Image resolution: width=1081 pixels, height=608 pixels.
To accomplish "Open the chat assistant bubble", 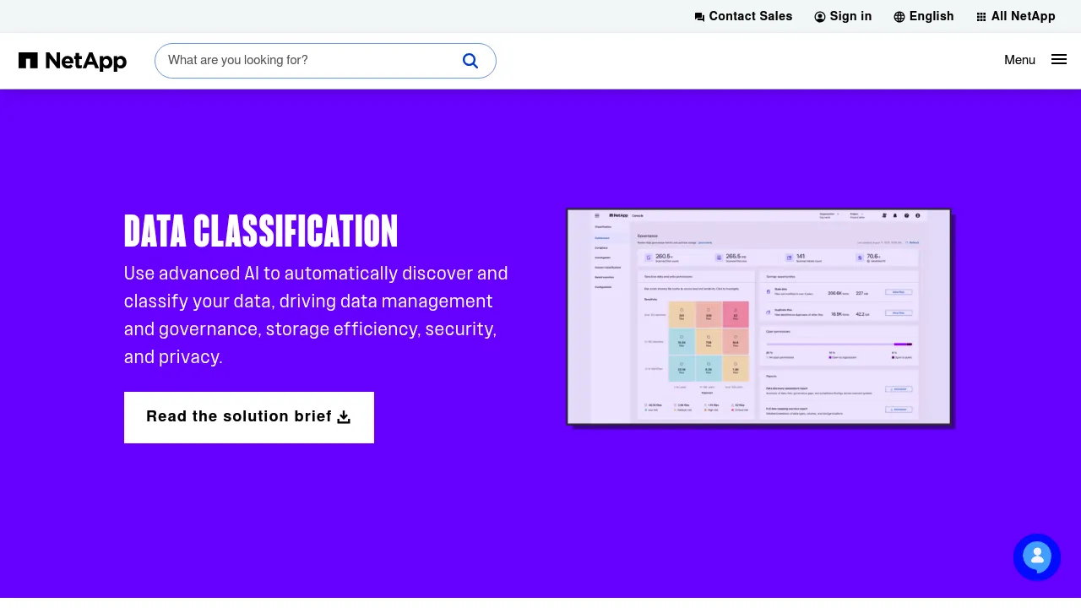I will [x=1037, y=557].
